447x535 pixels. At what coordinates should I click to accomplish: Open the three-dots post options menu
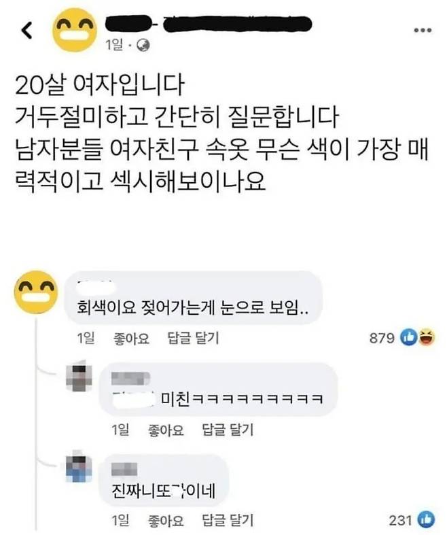click(x=423, y=31)
